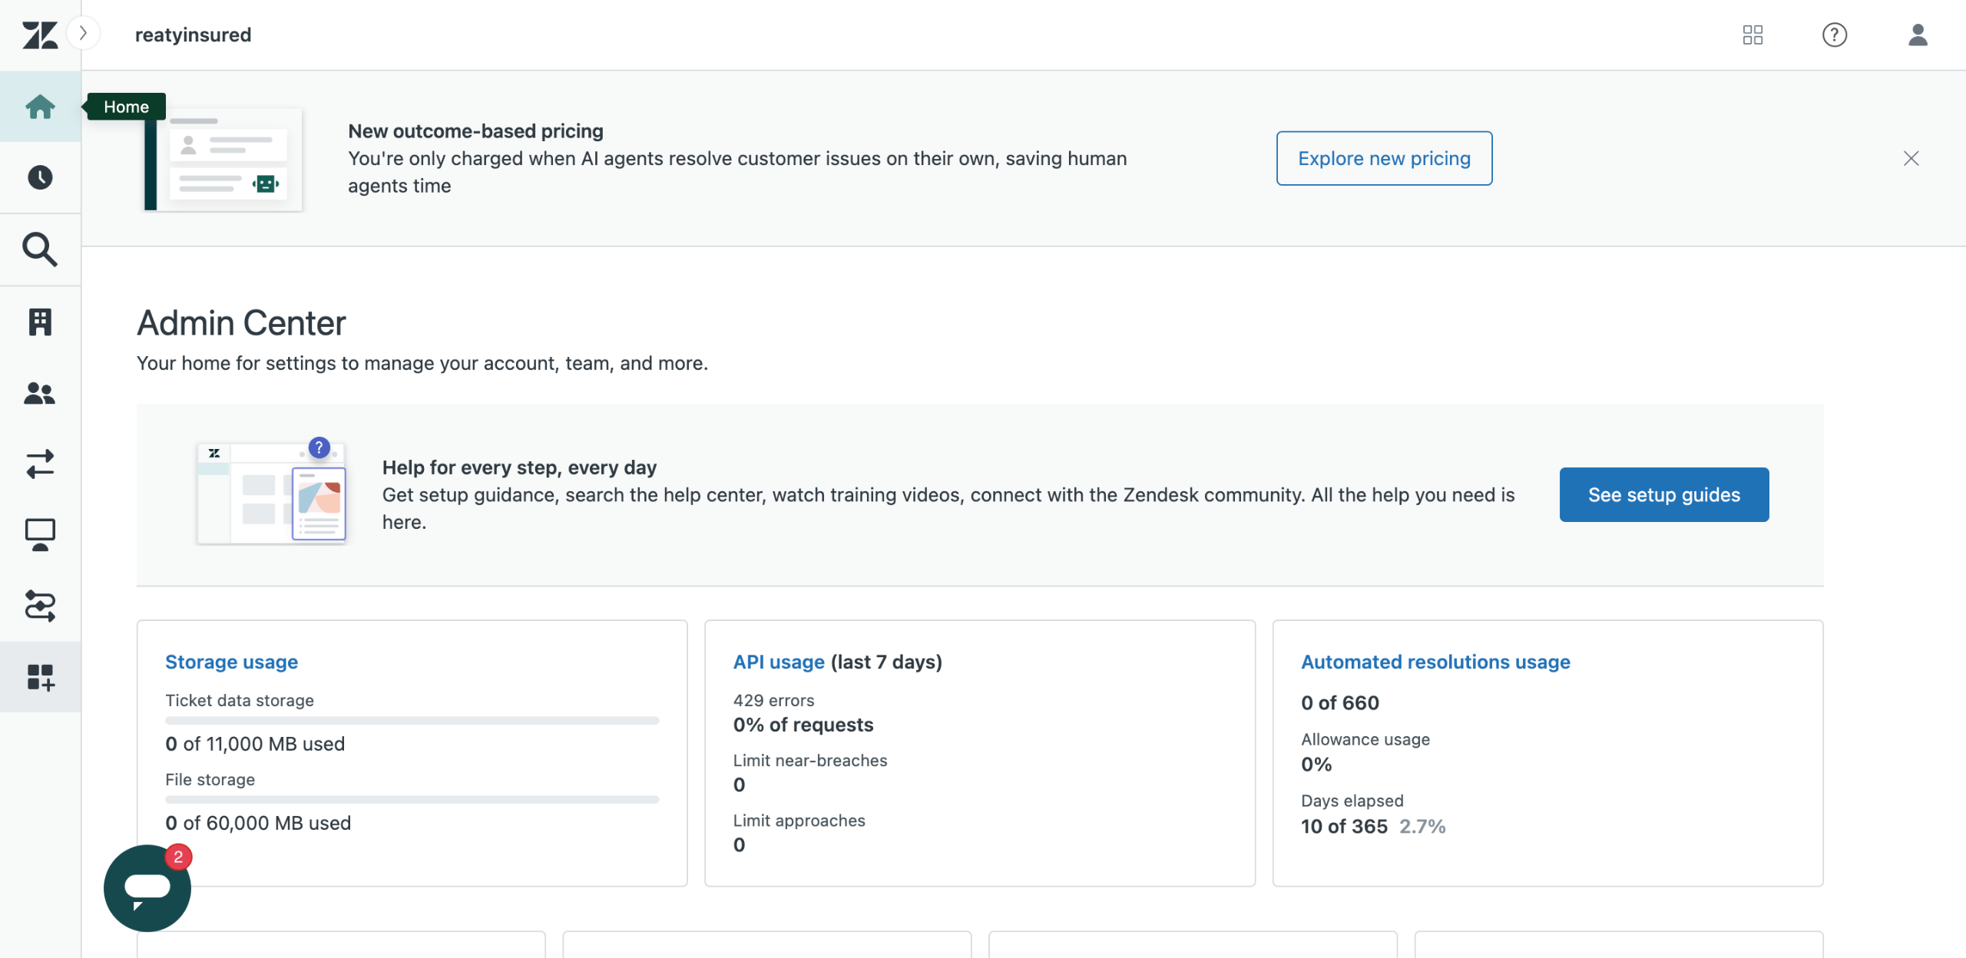Dismiss the outcome-based pricing banner
1966x958 pixels.
1911,158
